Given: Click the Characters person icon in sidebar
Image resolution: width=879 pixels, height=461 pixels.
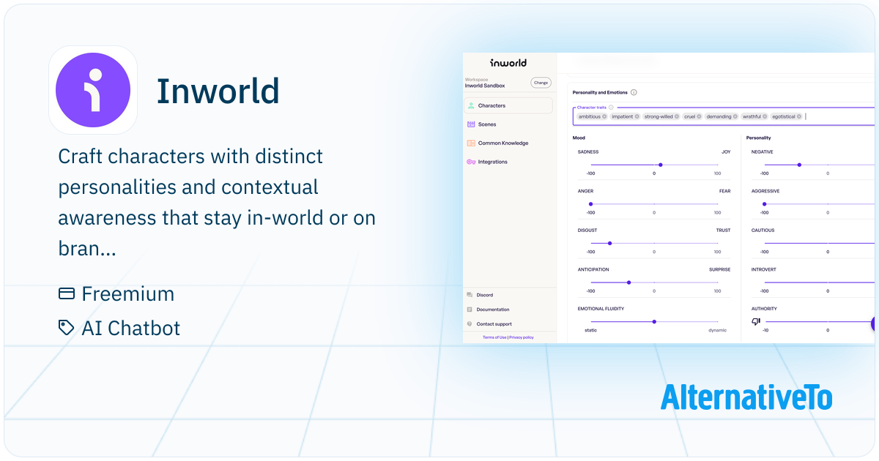Looking at the screenshot, I should coord(471,105).
